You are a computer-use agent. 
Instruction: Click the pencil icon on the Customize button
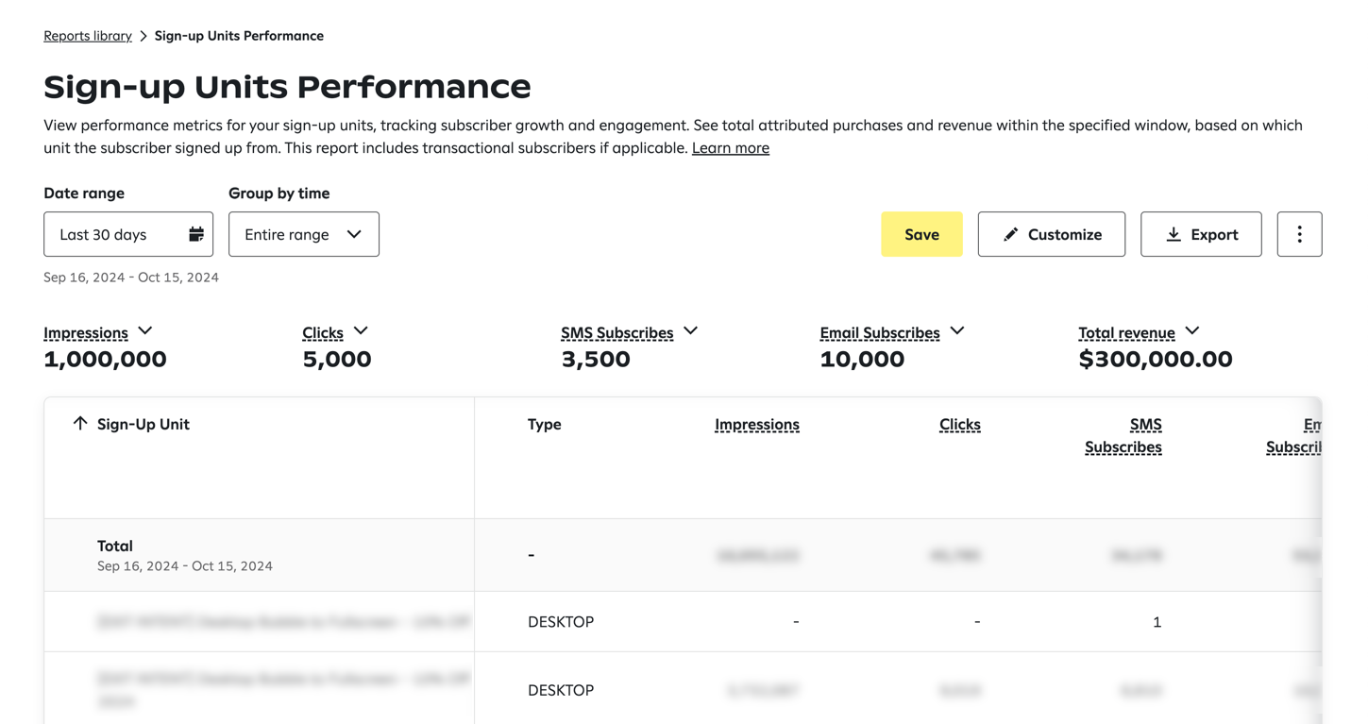click(x=1010, y=234)
